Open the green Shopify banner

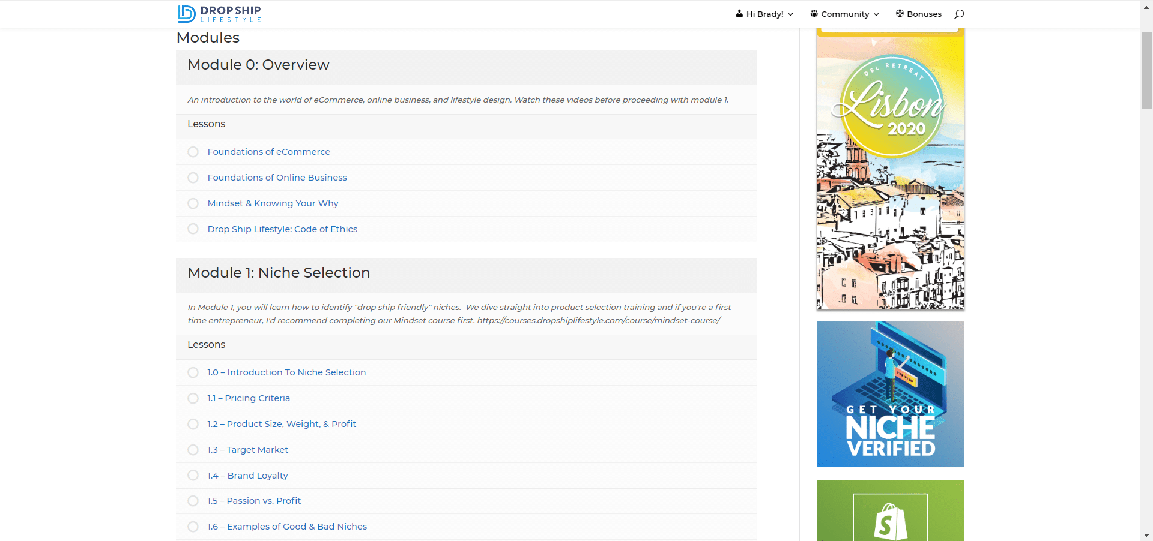pyautogui.click(x=891, y=510)
